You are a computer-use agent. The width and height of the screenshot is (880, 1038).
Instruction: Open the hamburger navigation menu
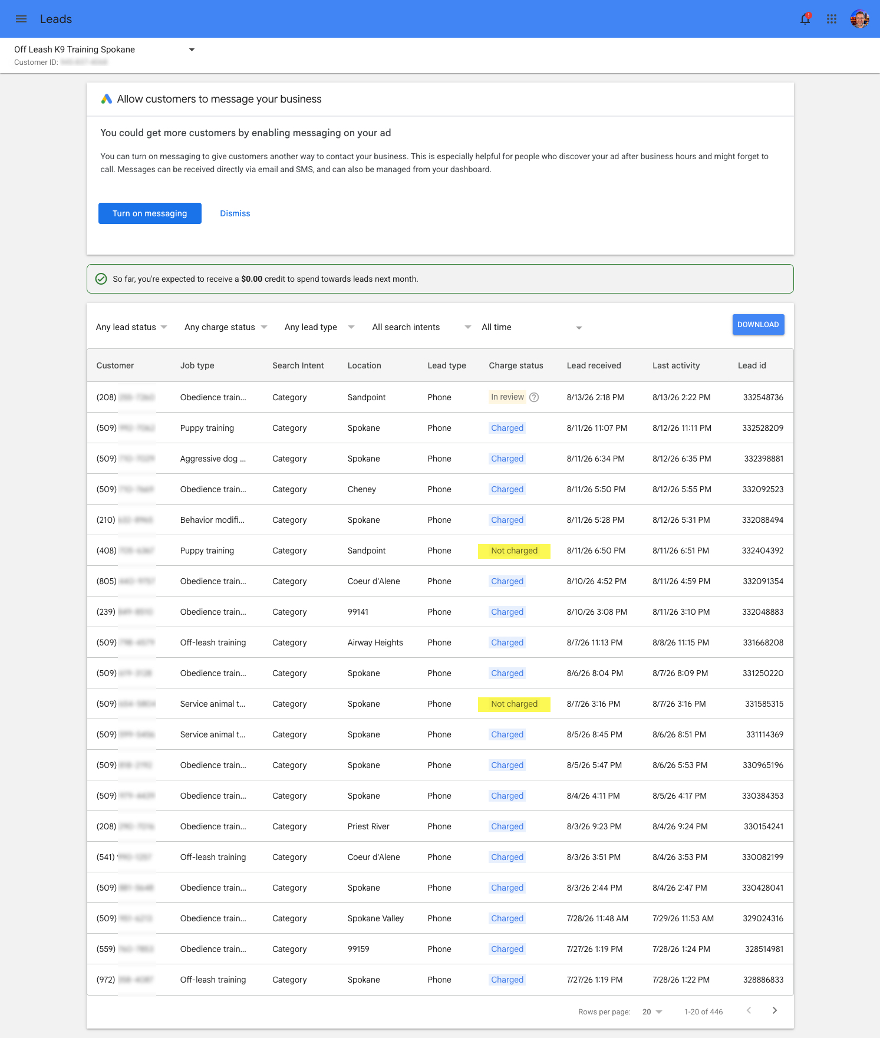click(x=21, y=19)
